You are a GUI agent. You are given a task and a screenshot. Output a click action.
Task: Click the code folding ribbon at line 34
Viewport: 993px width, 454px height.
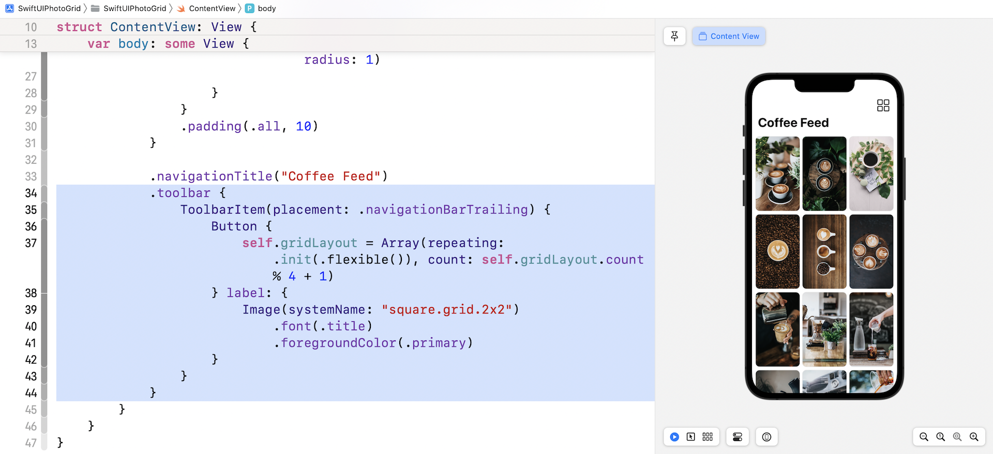point(44,193)
